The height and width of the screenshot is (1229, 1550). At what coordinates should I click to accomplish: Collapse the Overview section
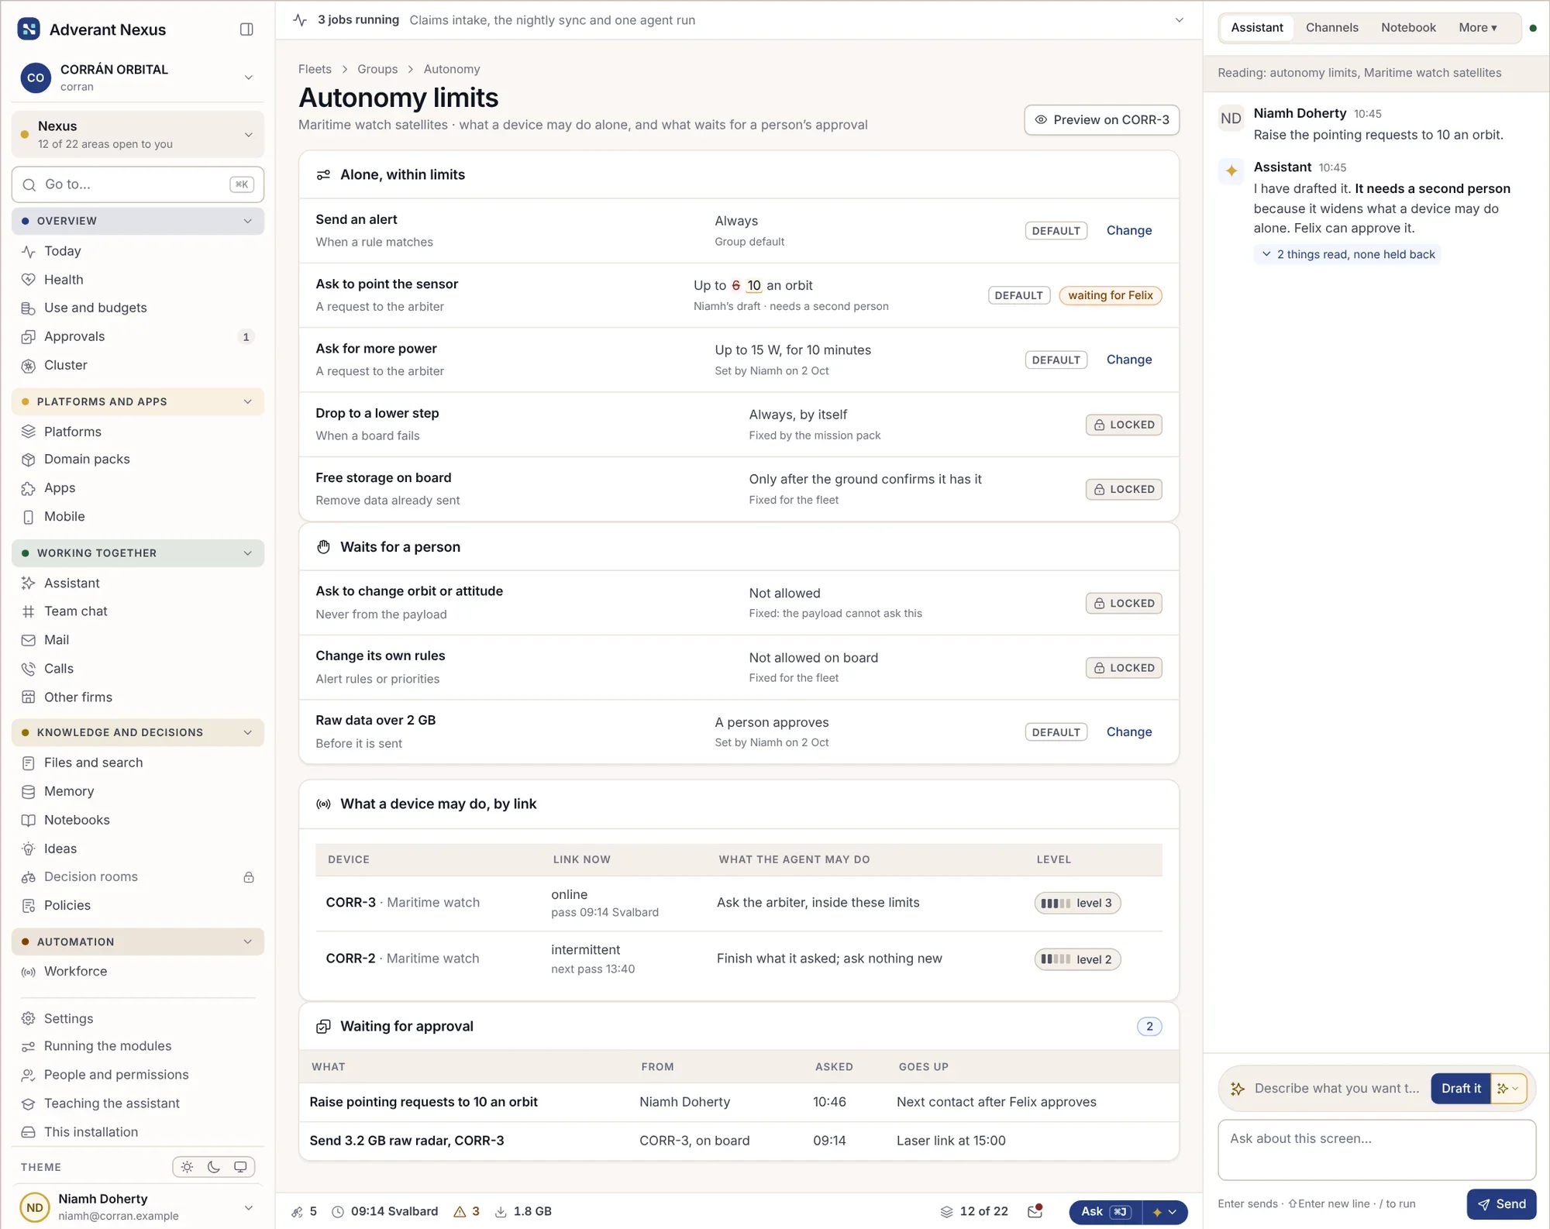(x=138, y=221)
